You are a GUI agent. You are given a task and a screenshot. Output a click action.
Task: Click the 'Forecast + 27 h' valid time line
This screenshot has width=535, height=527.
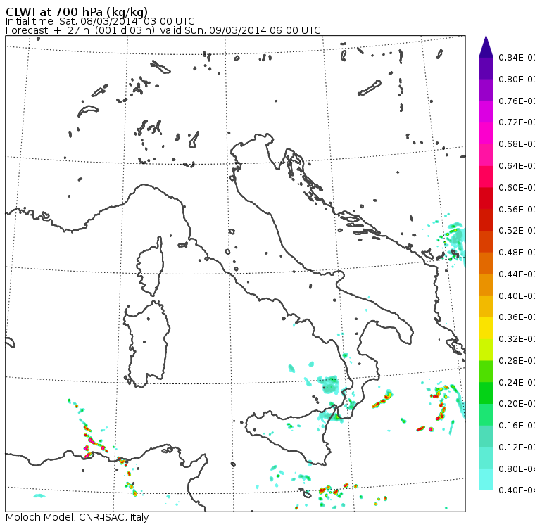(163, 31)
